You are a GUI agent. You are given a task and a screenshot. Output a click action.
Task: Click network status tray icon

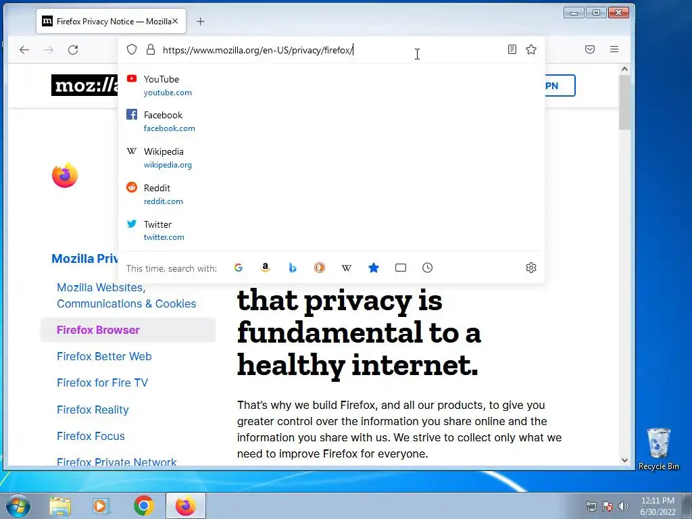(x=591, y=506)
